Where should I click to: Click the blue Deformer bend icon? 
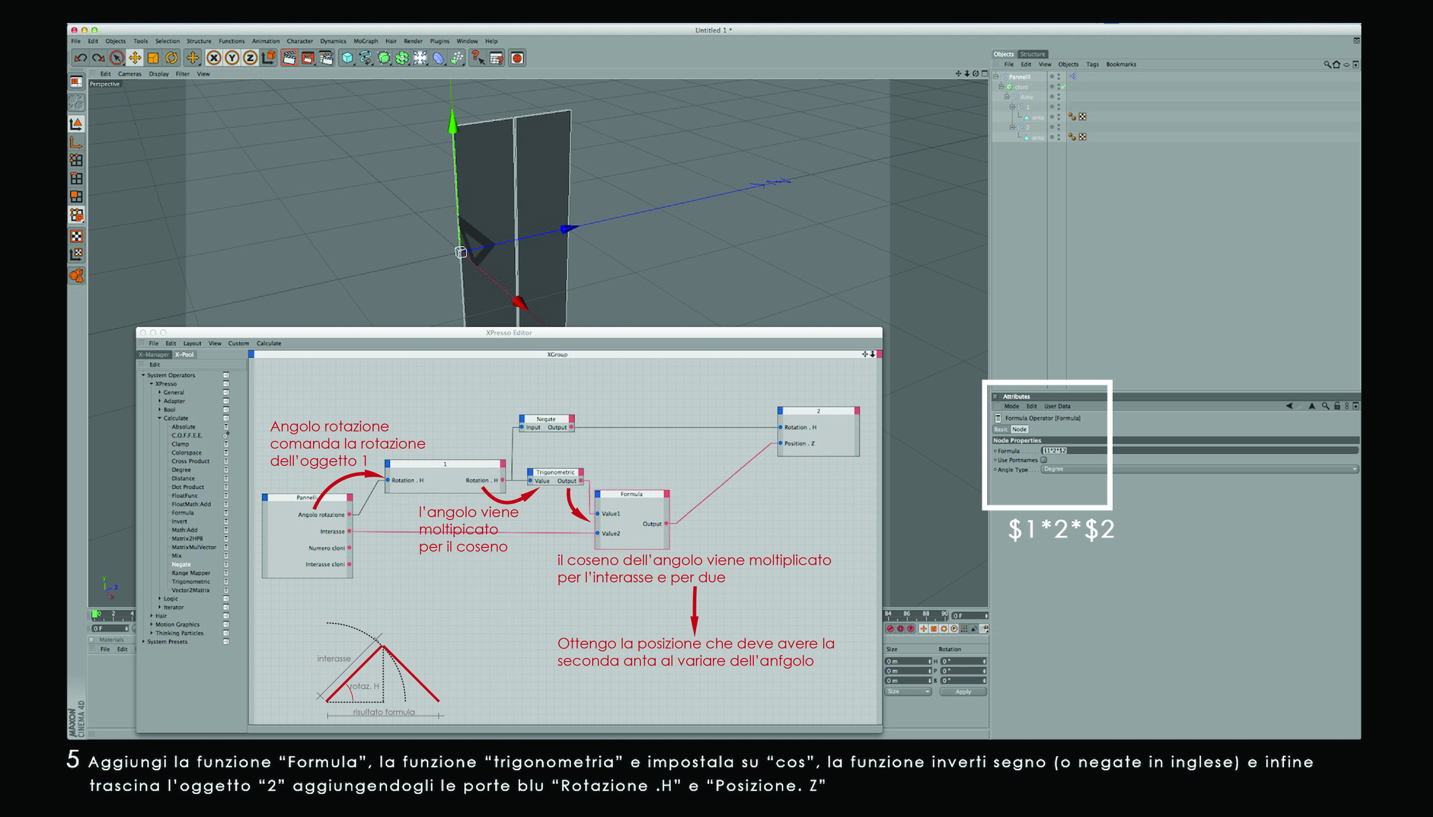tap(438, 58)
